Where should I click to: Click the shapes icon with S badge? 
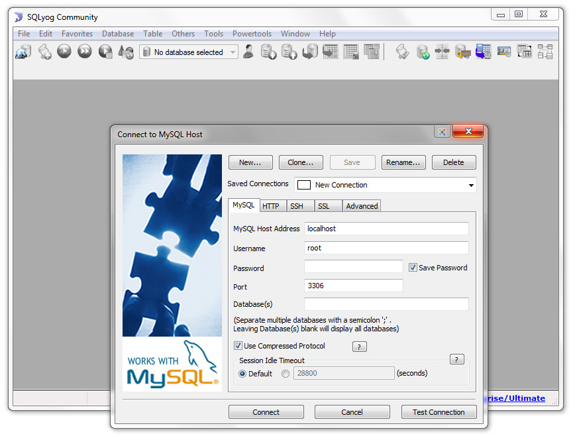(126, 52)
